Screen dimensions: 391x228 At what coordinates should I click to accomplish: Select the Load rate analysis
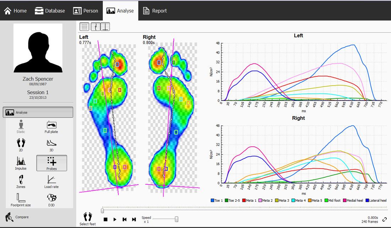(51, 181)
